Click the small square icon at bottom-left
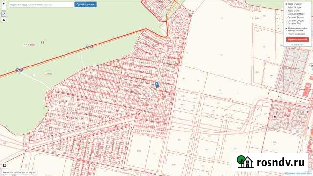Screen dimensions: 313x176 [x=4, y=166]
